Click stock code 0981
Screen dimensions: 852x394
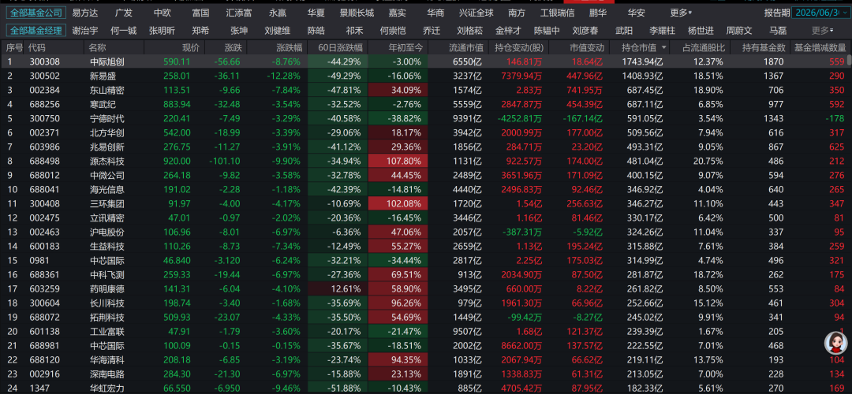38,260
